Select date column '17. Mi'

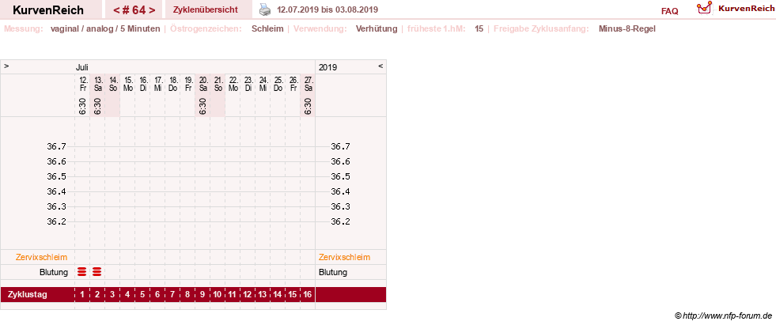(157, 84)
